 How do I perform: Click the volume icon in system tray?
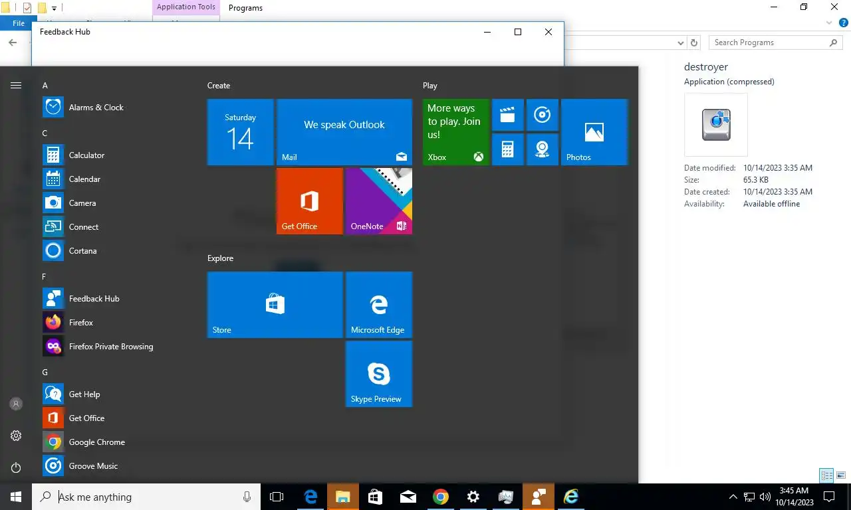[765, 497]
